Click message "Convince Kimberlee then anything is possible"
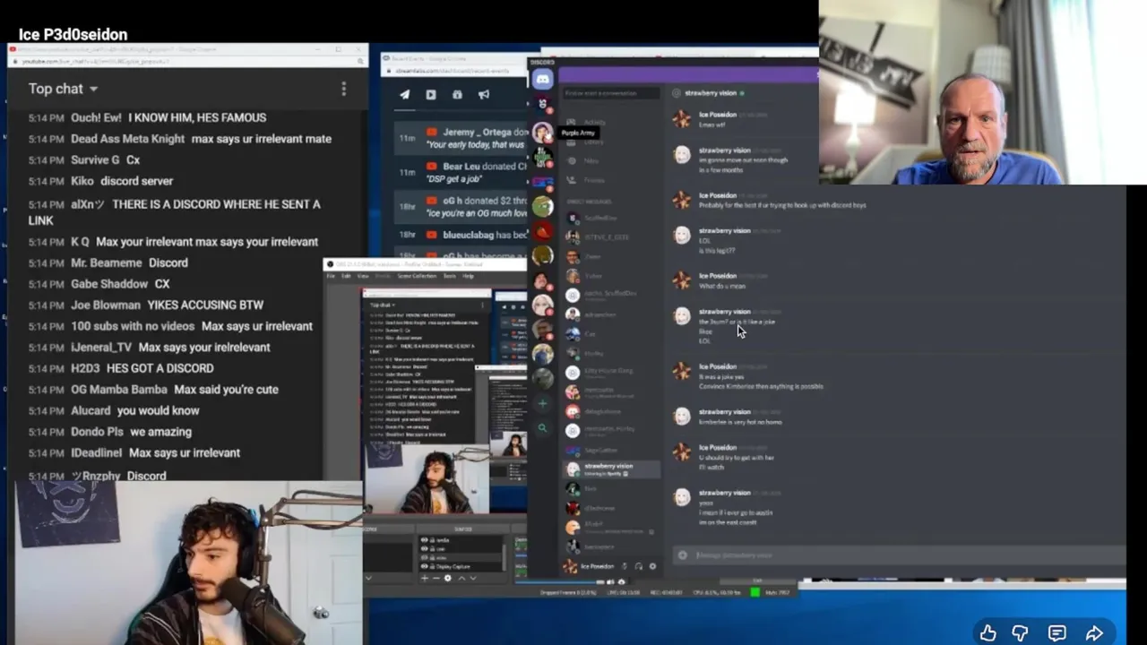The image size is (1147, 645). (761, 386)
